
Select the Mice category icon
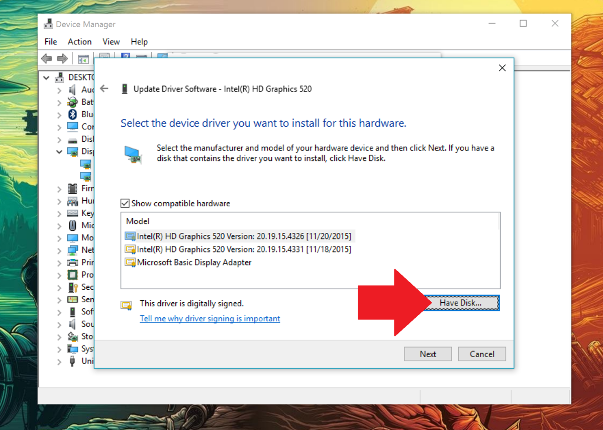pos(73,225)
